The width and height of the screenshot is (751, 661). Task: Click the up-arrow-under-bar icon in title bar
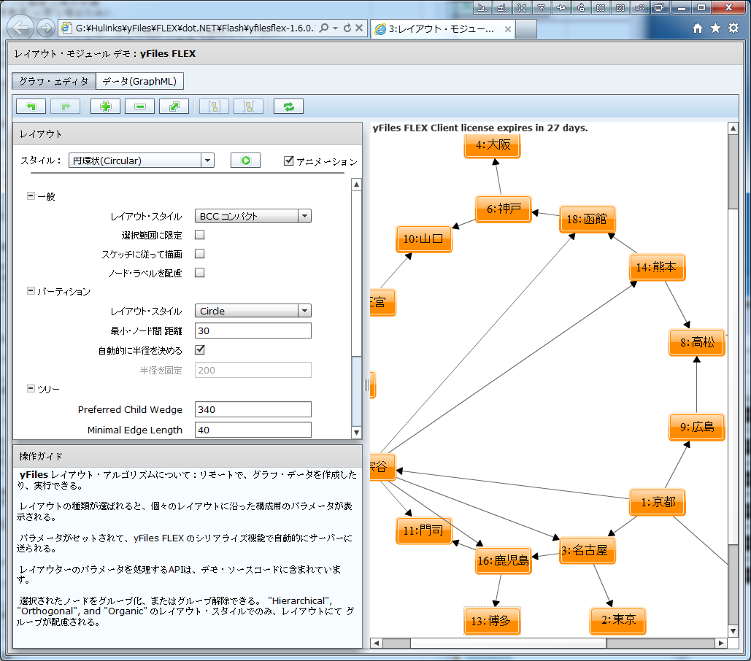(542, 7)
